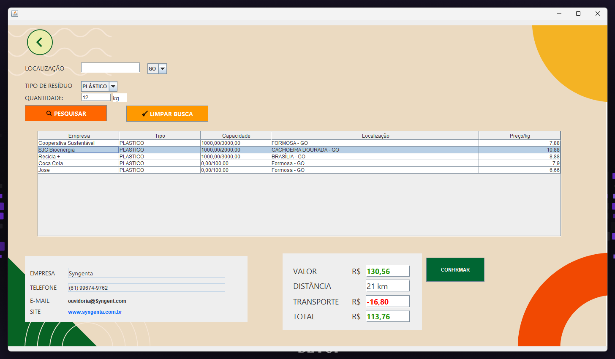Click the LOCALIZAÇÃO text field

pyautogui.click(x=110, y=68)
